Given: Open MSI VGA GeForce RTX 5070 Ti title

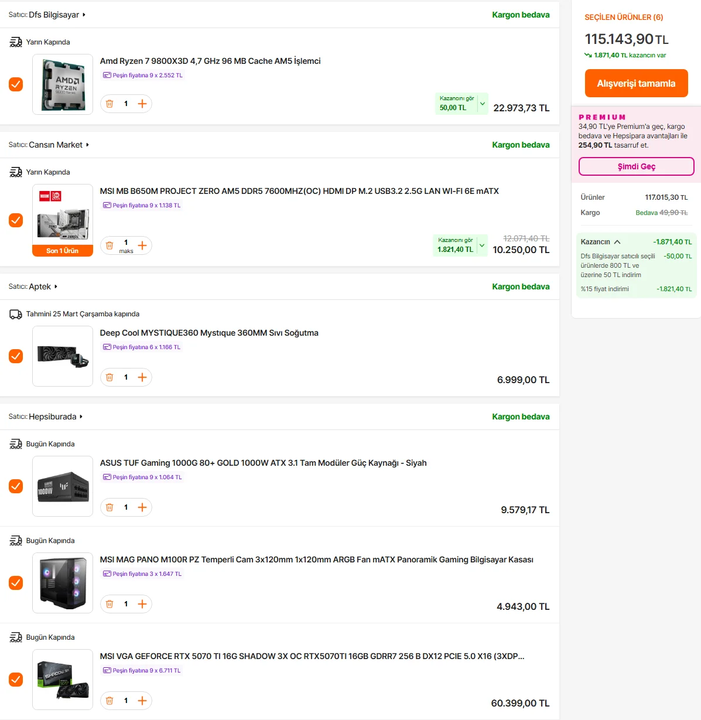Looking at the screenshot, I should click(x=312, y=656).
